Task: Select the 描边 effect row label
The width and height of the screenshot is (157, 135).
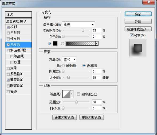Action: [x=14, y=92]
